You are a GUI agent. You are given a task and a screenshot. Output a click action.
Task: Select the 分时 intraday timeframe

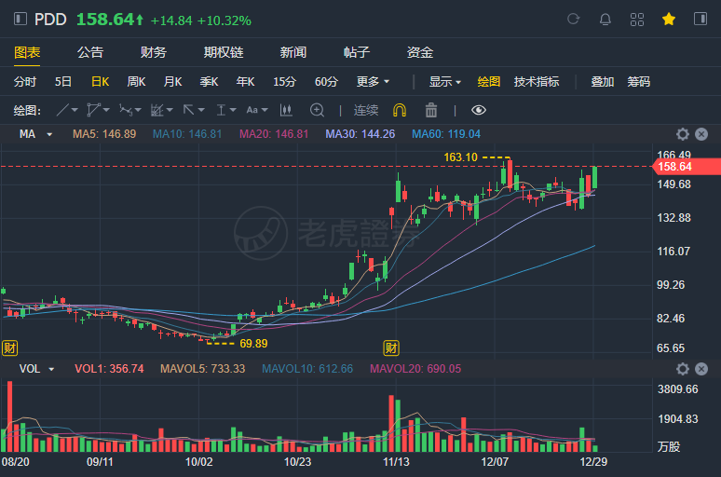(25, 82)
